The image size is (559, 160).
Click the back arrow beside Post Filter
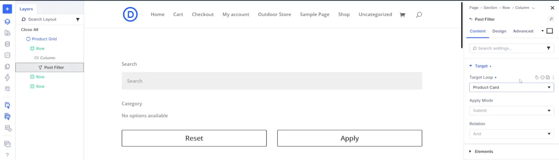coord(471,19)
